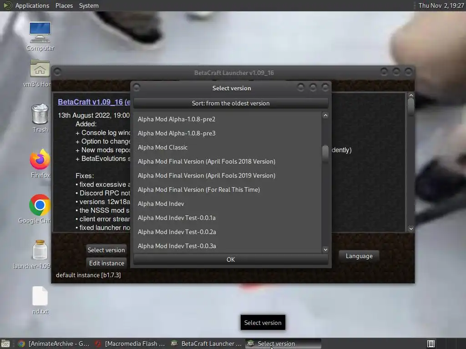Click changelog scrollbar down arrow in launcher

coord(411,229)
